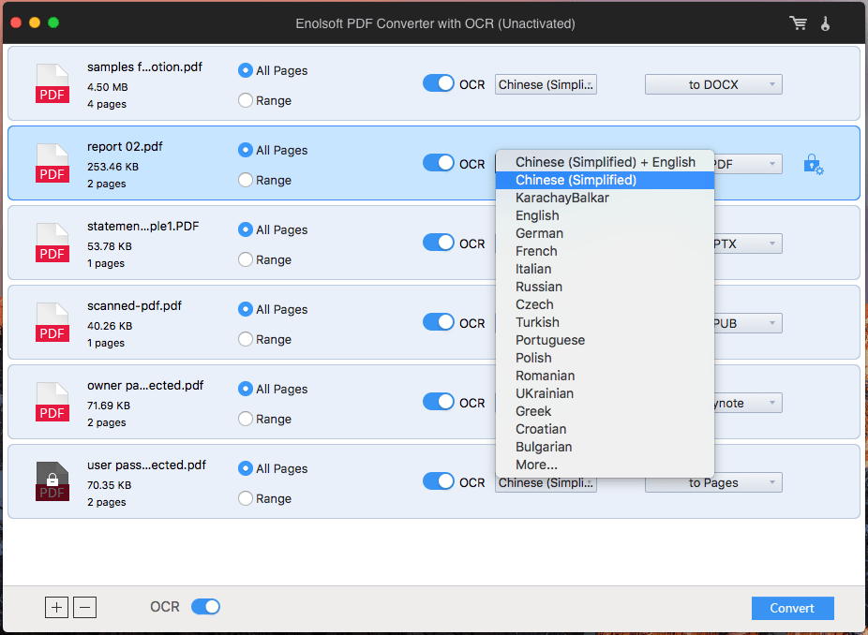This screenshot has height=635, width=868.
Task: Choose Portuguese from language list
Action: [x=605, y=340]
